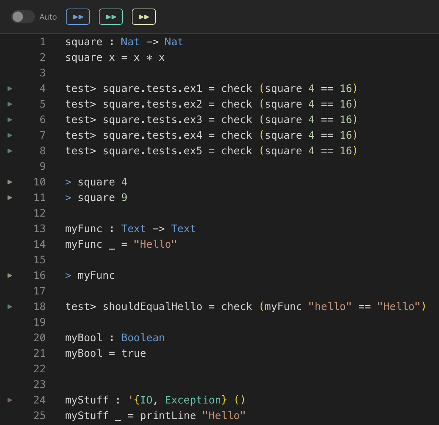Viewport: 439px width, 425px height.
Task: Click the blue double-arrow run button
Action: (78, 17)
